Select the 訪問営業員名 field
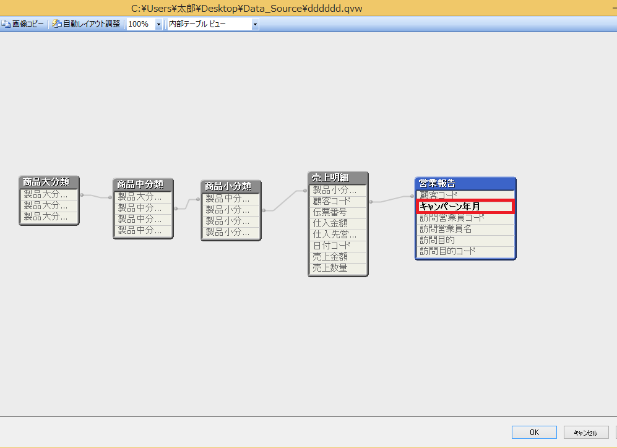Screen dimensions: 617x448 click(x=465, y=230)
